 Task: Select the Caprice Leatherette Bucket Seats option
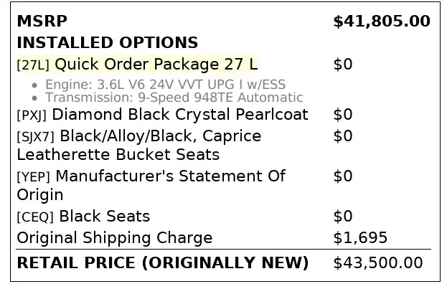coord(118,154)
